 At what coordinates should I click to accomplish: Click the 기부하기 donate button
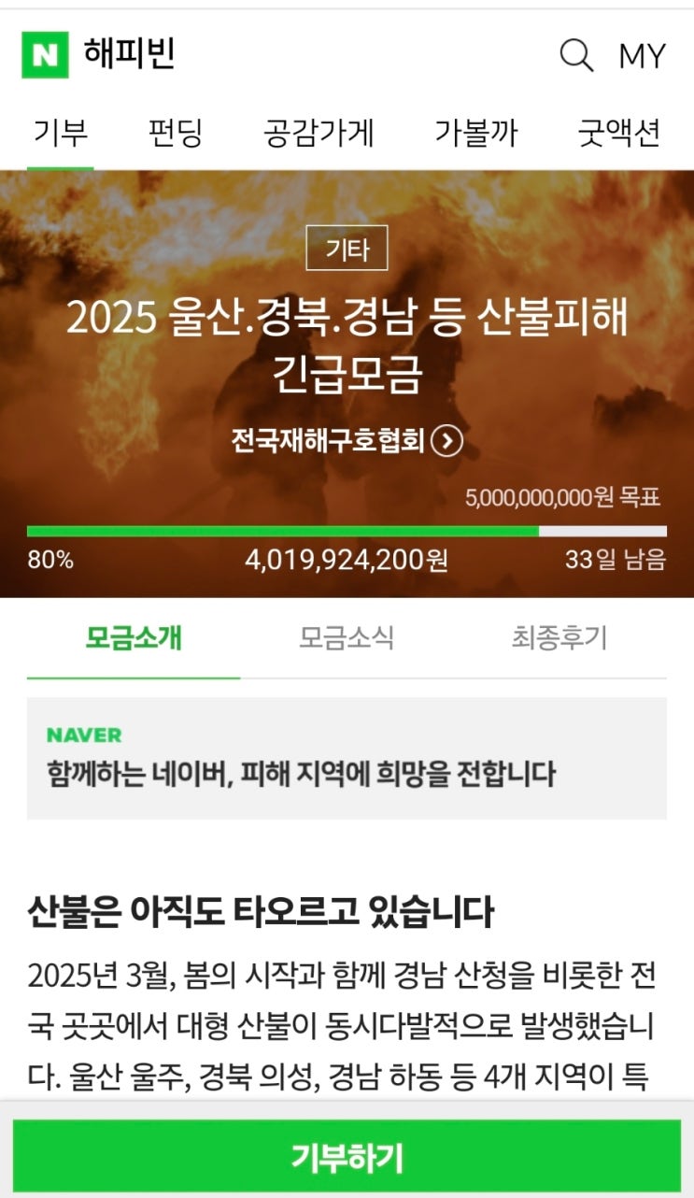[x=347, y=1157]
